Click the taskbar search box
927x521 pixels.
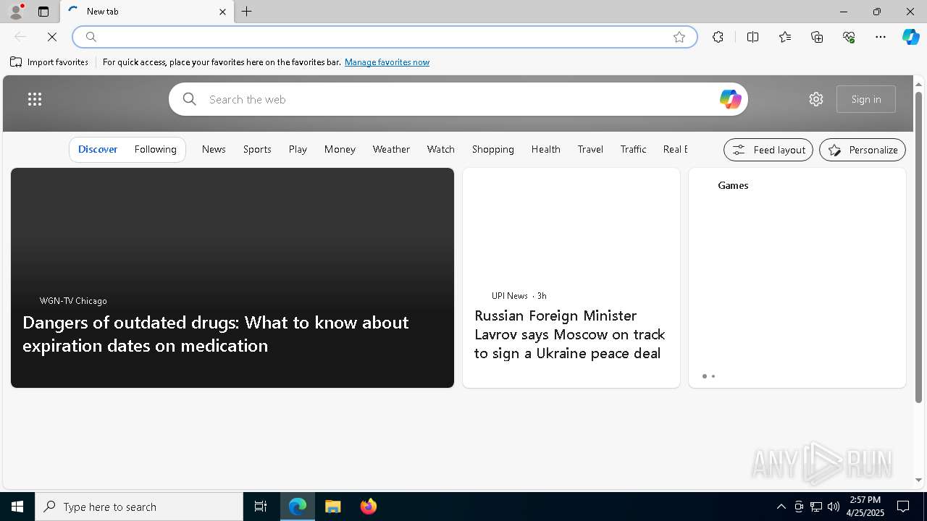coord(139,507)
